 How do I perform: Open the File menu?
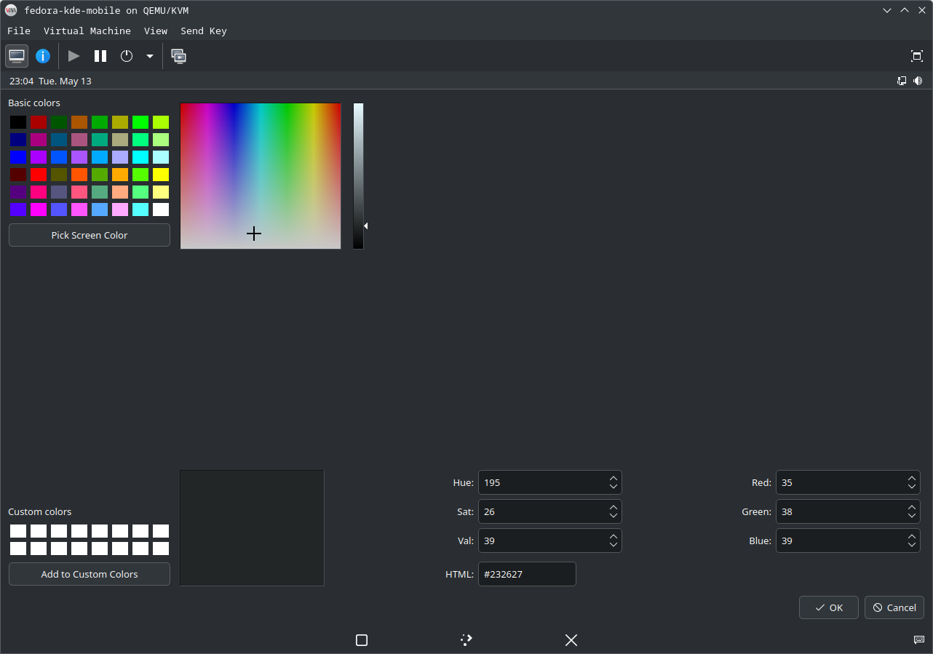click(x=19, y=31)
